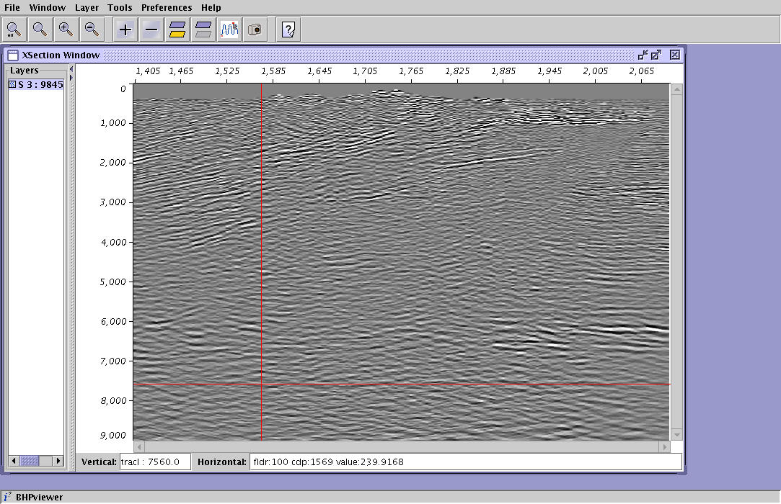Click the Layers panel heading
This screenshot has height=504, width=781.
[24, 70]
